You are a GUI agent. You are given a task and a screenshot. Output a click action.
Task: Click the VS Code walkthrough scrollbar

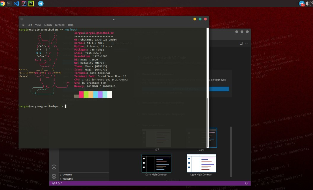tap(231, 152)
